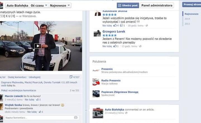Open Dorota Tumiak's profile link
The width and height of the screenshot is (201, 123).
pos(52,82)
